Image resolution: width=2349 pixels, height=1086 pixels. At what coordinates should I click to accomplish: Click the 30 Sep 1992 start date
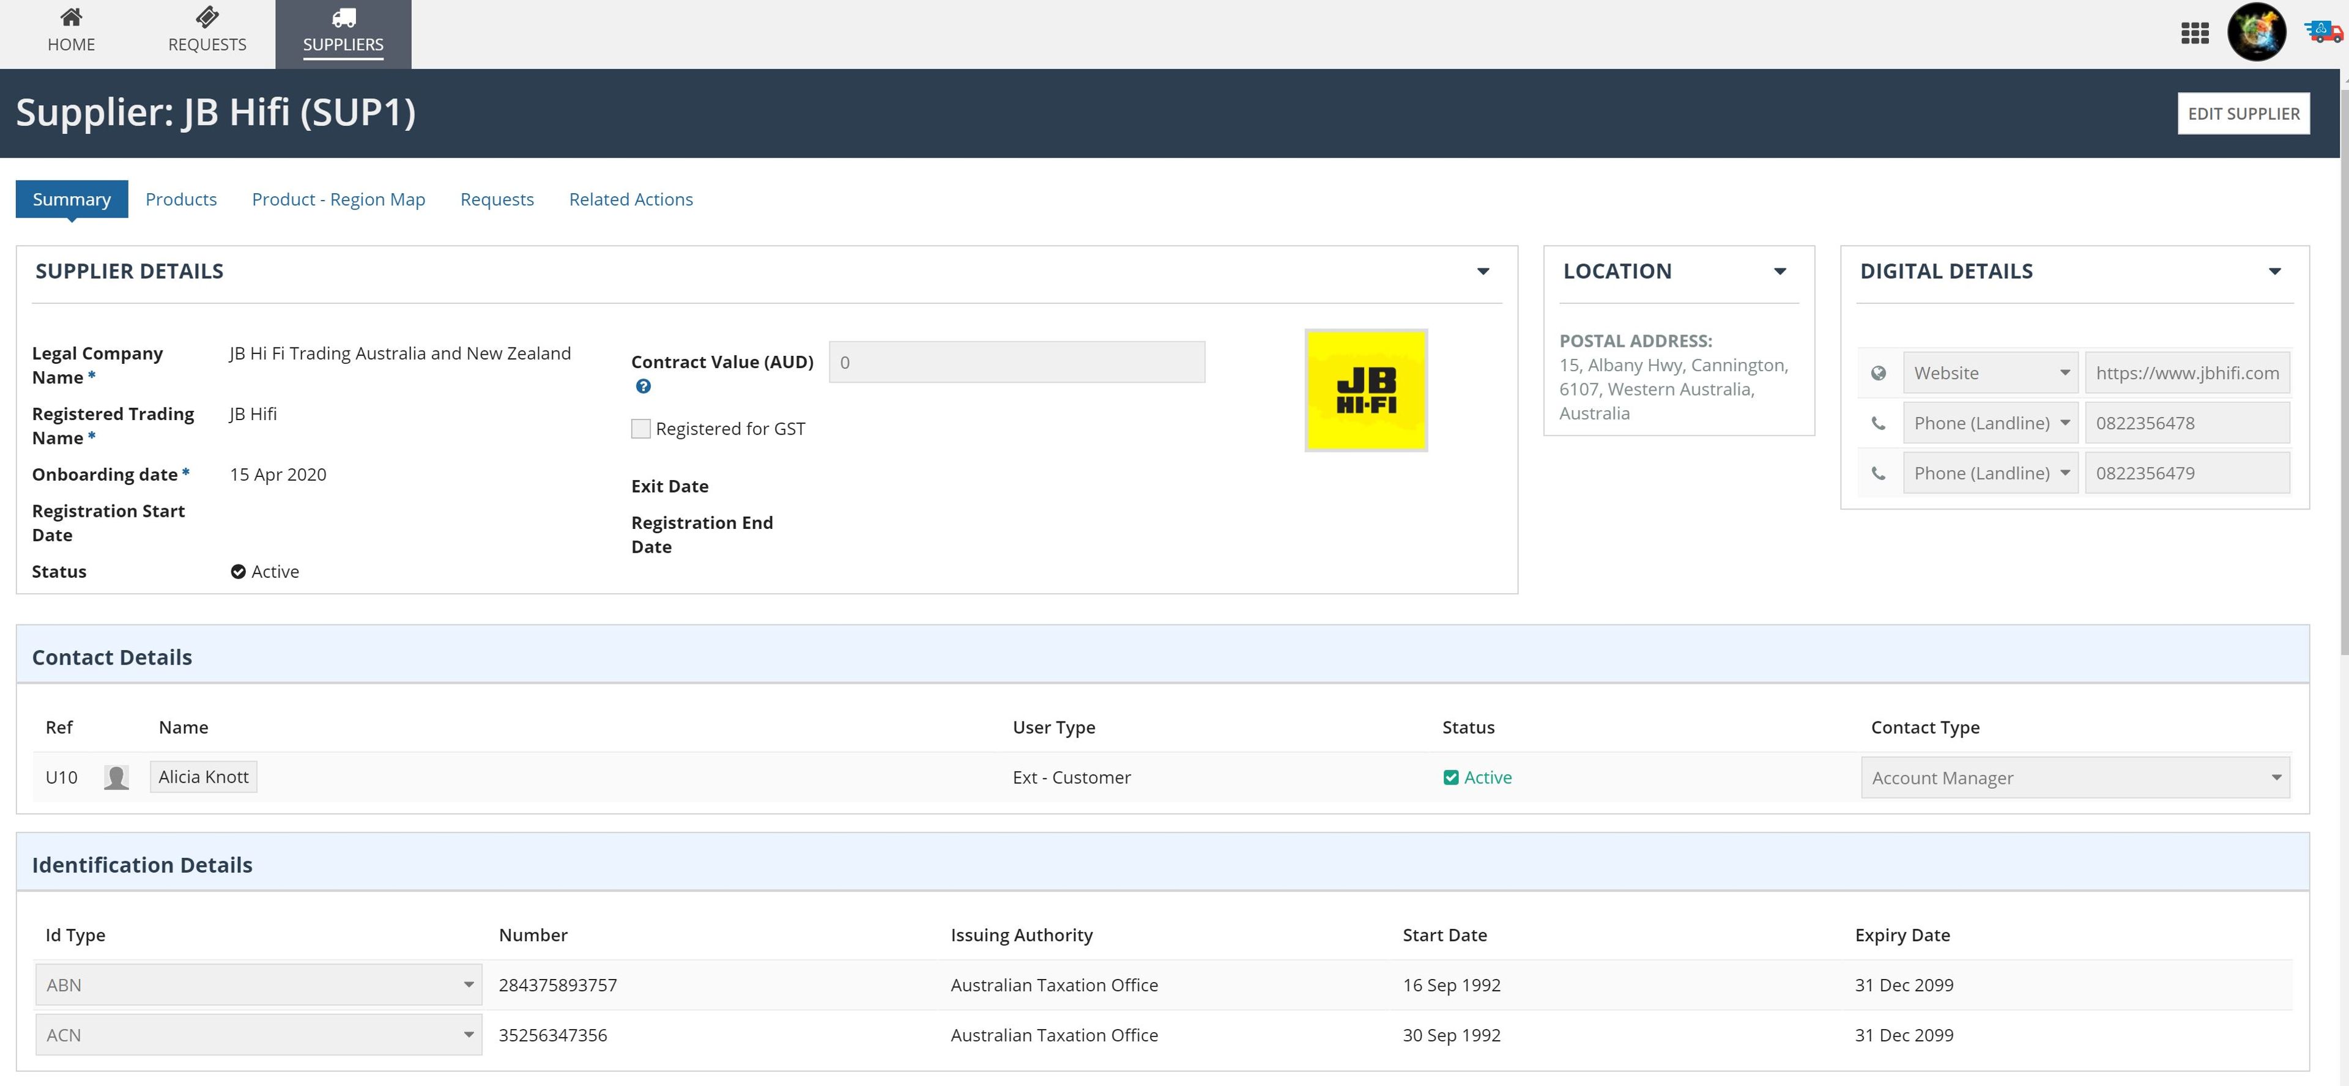click(x=1452, y=1035)
